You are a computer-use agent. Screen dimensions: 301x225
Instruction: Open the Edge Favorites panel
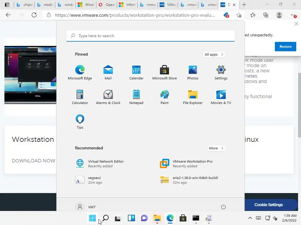point(252,15)
